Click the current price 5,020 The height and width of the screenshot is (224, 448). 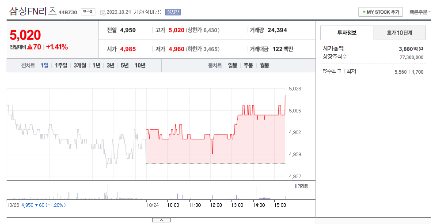click(25, 35)
